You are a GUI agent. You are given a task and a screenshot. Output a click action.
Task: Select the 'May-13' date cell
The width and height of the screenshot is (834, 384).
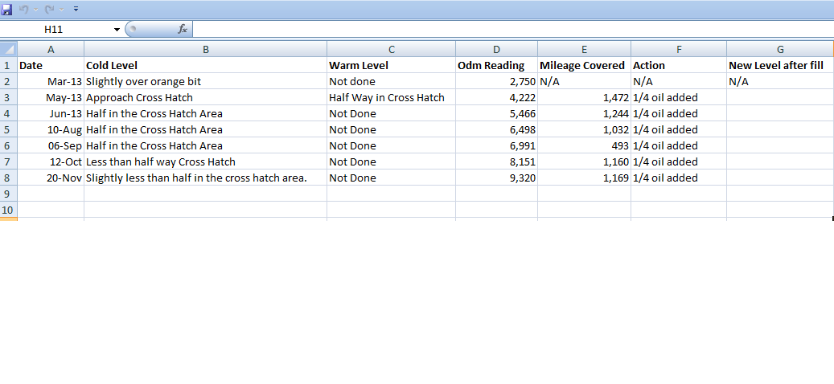[51, 97]
